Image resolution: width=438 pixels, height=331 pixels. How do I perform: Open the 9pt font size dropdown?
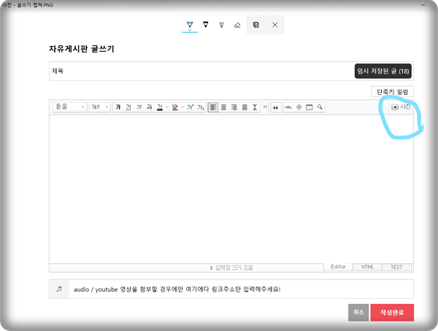pos(99,107)
